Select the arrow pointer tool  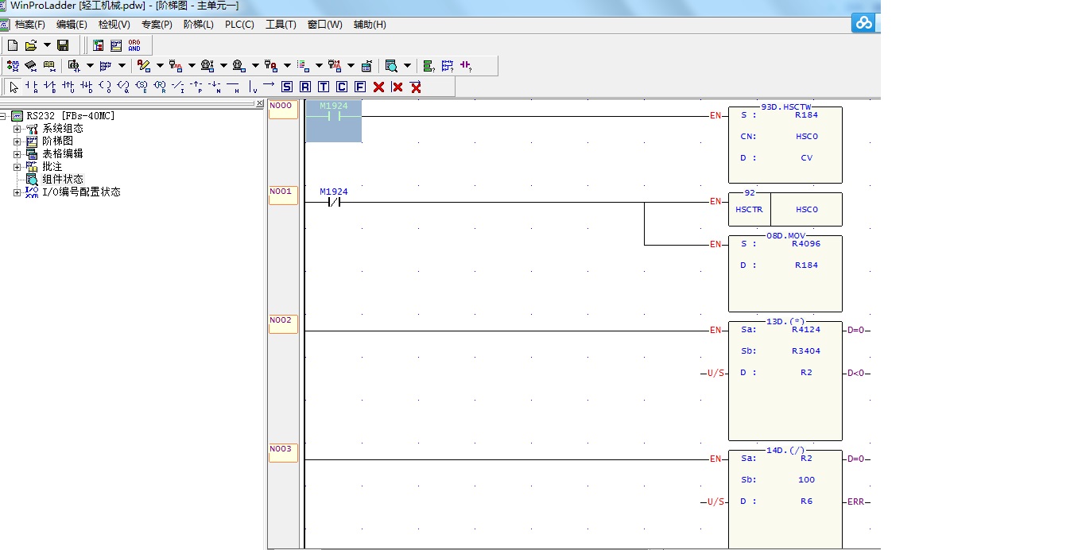point(14,87)
